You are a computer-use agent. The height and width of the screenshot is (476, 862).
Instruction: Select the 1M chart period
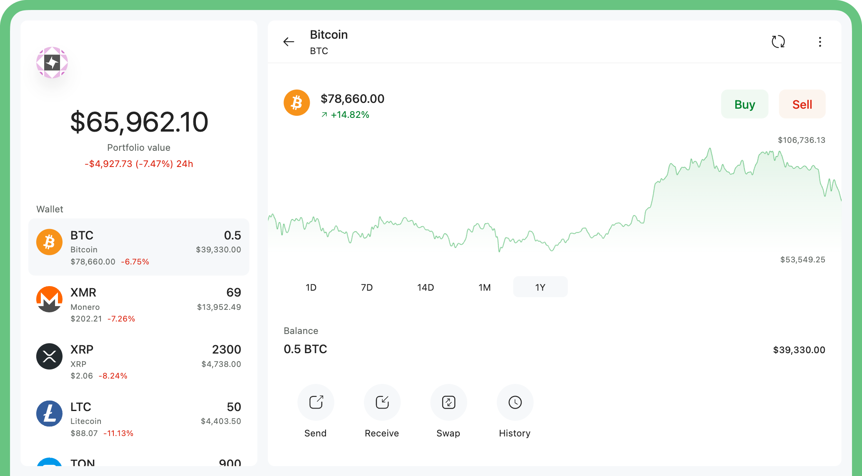coord(484,287)
